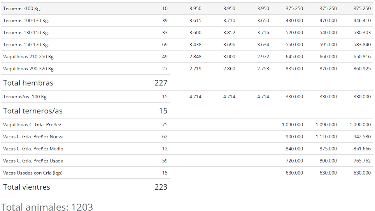Select the Total vientres heading

click(26, 187)
